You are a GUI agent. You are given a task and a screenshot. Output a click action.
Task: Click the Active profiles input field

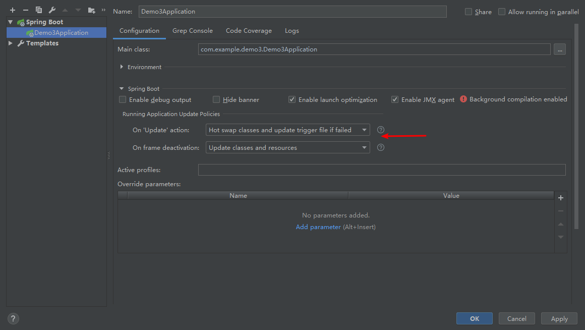tap(381, 170)
